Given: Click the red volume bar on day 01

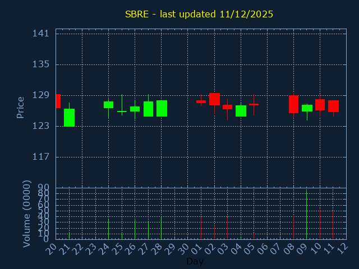Looking at the screenshot, I should [x=201, y=228].
